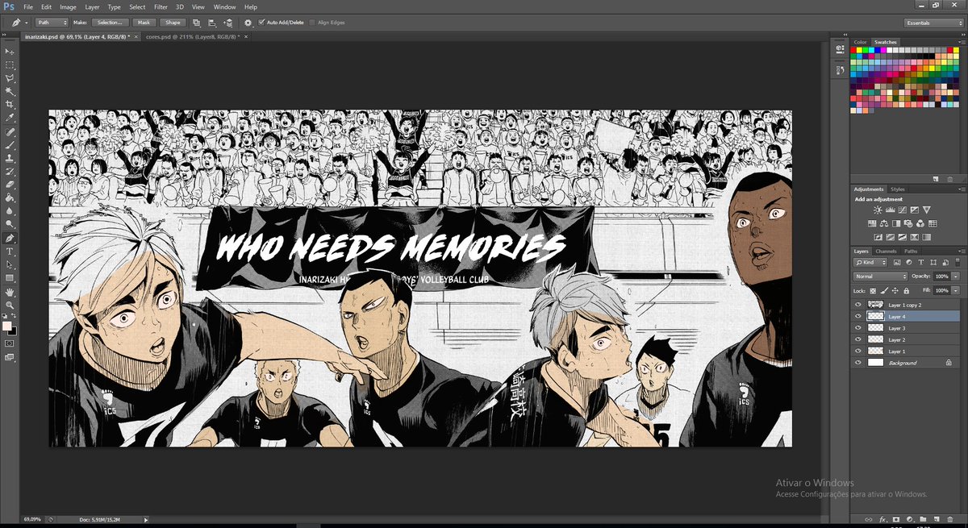The image size is (968, 528).
Task: Switch to the Channels tab
Action: (x=887, y=252)
